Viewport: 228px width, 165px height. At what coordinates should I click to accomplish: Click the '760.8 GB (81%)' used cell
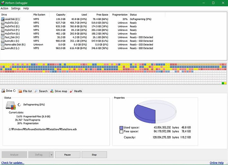click(78, 26)
